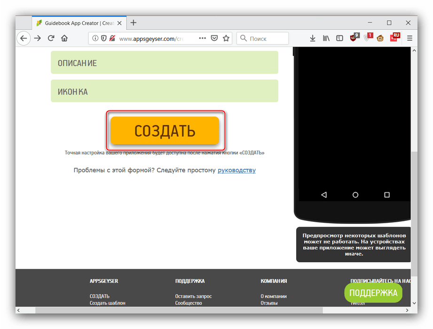Click the scroll down arrow
This screenshot has height=329, width=433.
(x=414, y=303)
